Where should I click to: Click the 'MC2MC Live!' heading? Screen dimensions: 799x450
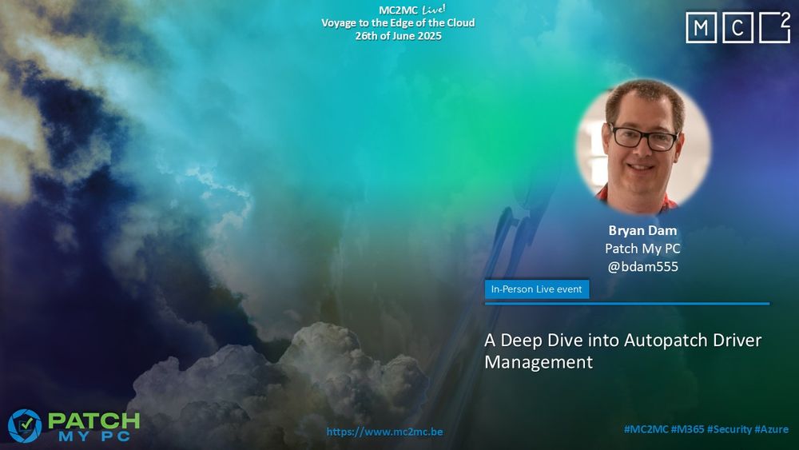pyautogui.click(x=411, y=10)
